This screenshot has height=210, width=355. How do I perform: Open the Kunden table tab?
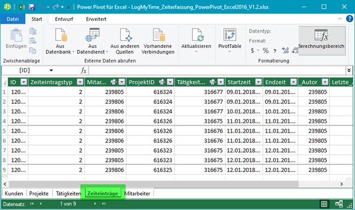click(x=14, y=194)
